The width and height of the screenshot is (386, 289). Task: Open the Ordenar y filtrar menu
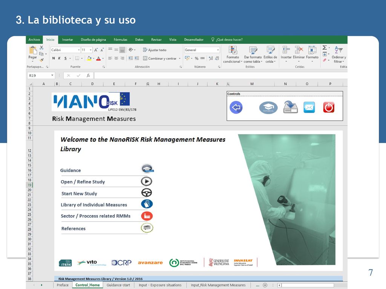pyautogui.click(x=339, y=55)
